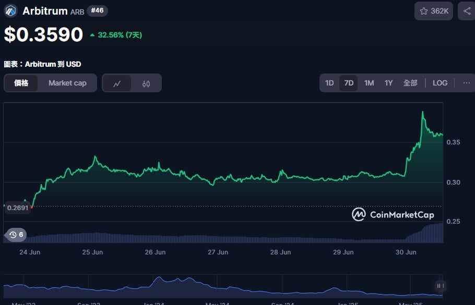Select the active 7D timeframe tab

[349, 83]
